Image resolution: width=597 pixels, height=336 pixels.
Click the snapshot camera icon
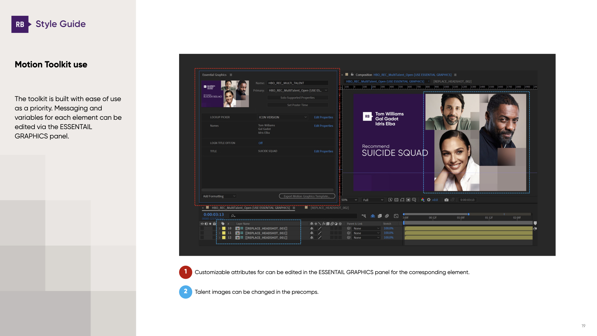[447, 200]
